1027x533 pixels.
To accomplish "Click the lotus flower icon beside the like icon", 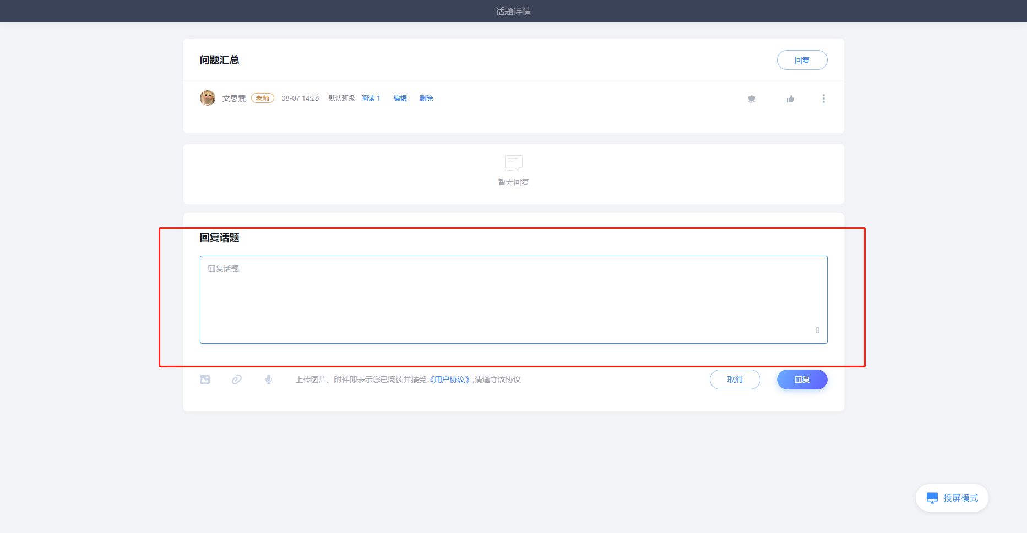I will pyautogui.click(x=752, y=98).
